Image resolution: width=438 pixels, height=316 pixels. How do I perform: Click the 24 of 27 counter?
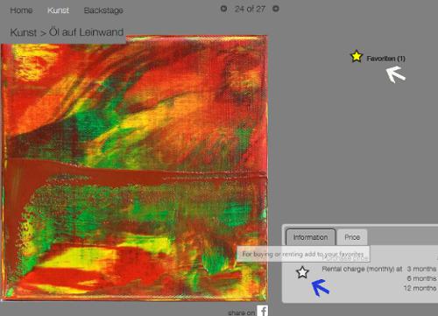(x=250, y=9)
